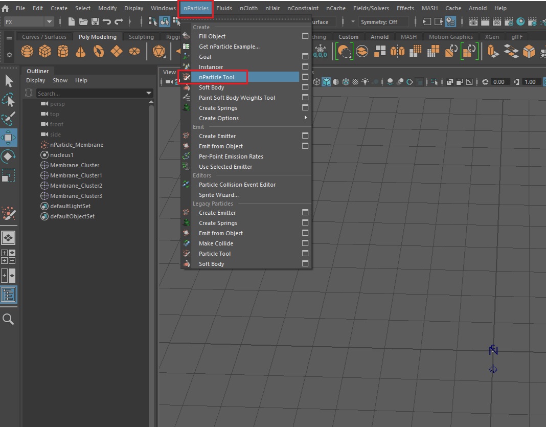Open the Outliner search filter dropdown
The height and width of the screenshot is (427, 546).
coord(149,94)
